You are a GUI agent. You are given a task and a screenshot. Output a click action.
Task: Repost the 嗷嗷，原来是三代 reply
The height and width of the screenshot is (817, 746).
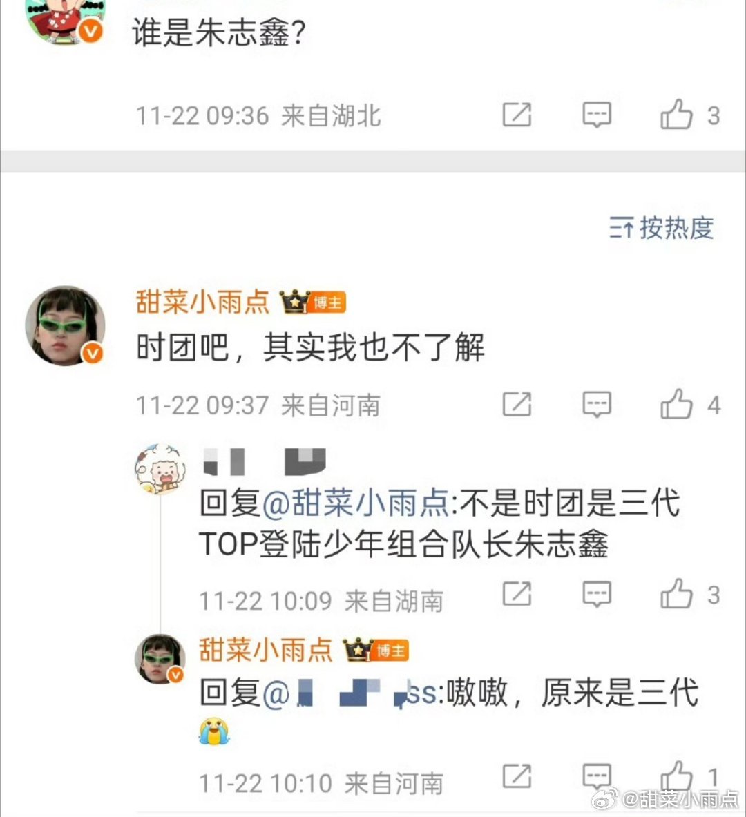(517, 776)
